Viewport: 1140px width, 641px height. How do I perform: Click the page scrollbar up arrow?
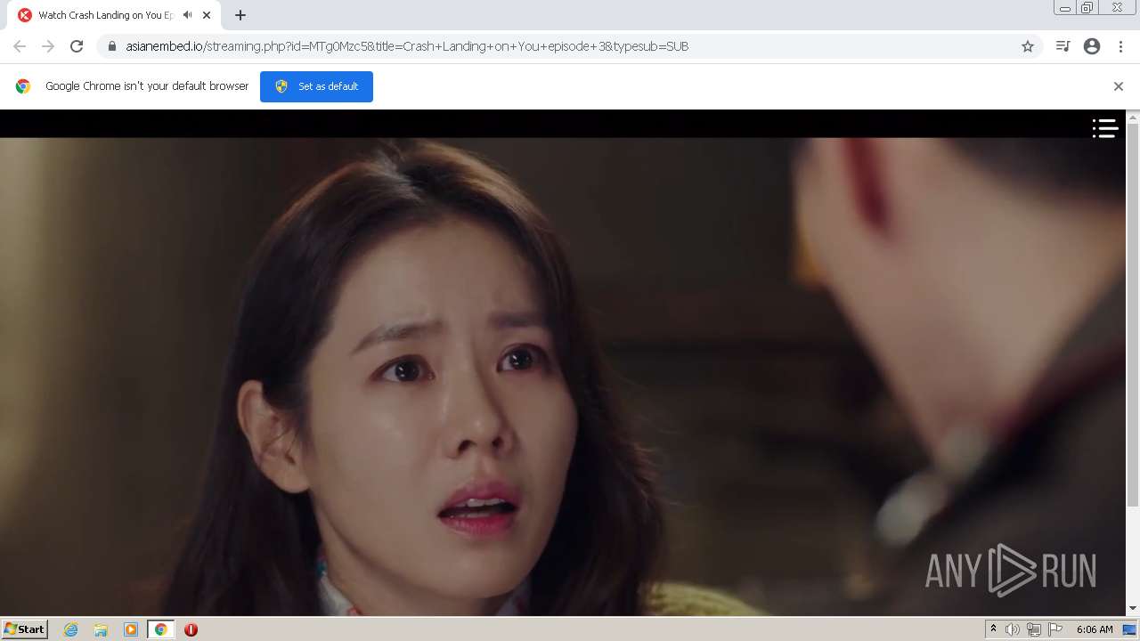click(x=1133, y=118)
